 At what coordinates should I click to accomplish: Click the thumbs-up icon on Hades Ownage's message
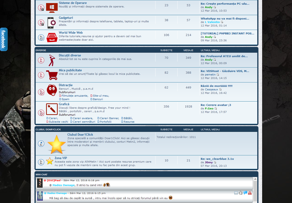coord(241,193)
